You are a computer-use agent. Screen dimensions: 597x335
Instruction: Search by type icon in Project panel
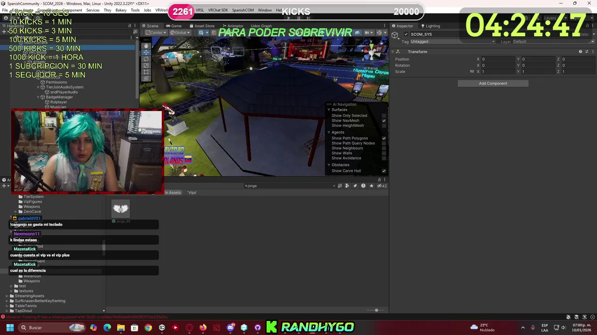pos(347,186)
